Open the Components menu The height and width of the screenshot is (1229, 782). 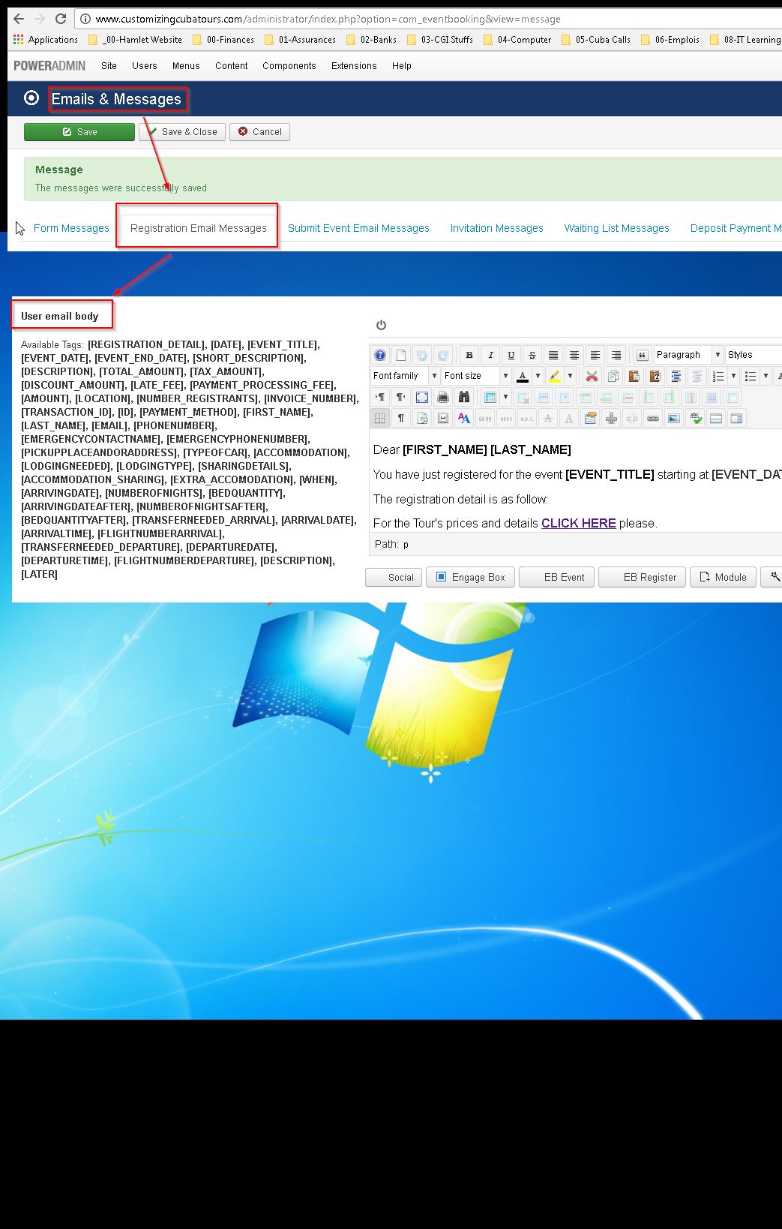pos(289,66)
